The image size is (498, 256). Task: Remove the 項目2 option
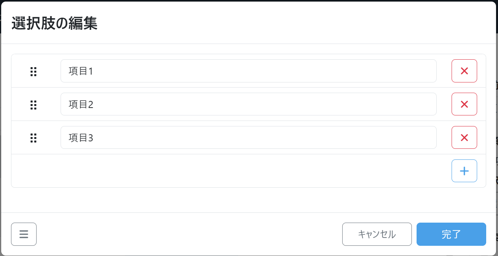[464, 104]
